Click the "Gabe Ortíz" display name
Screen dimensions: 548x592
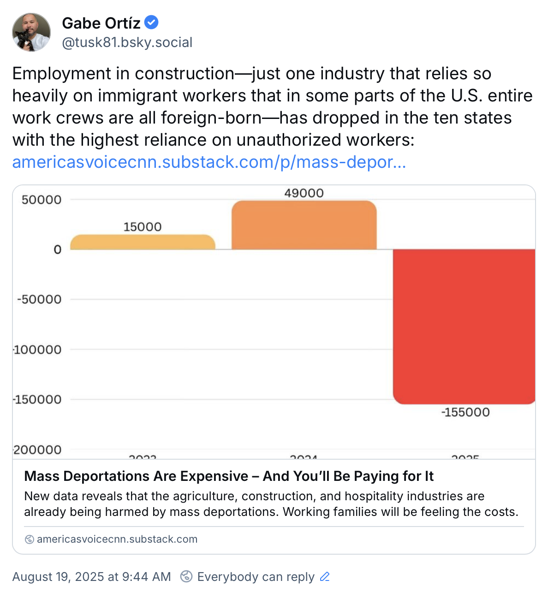101,23
